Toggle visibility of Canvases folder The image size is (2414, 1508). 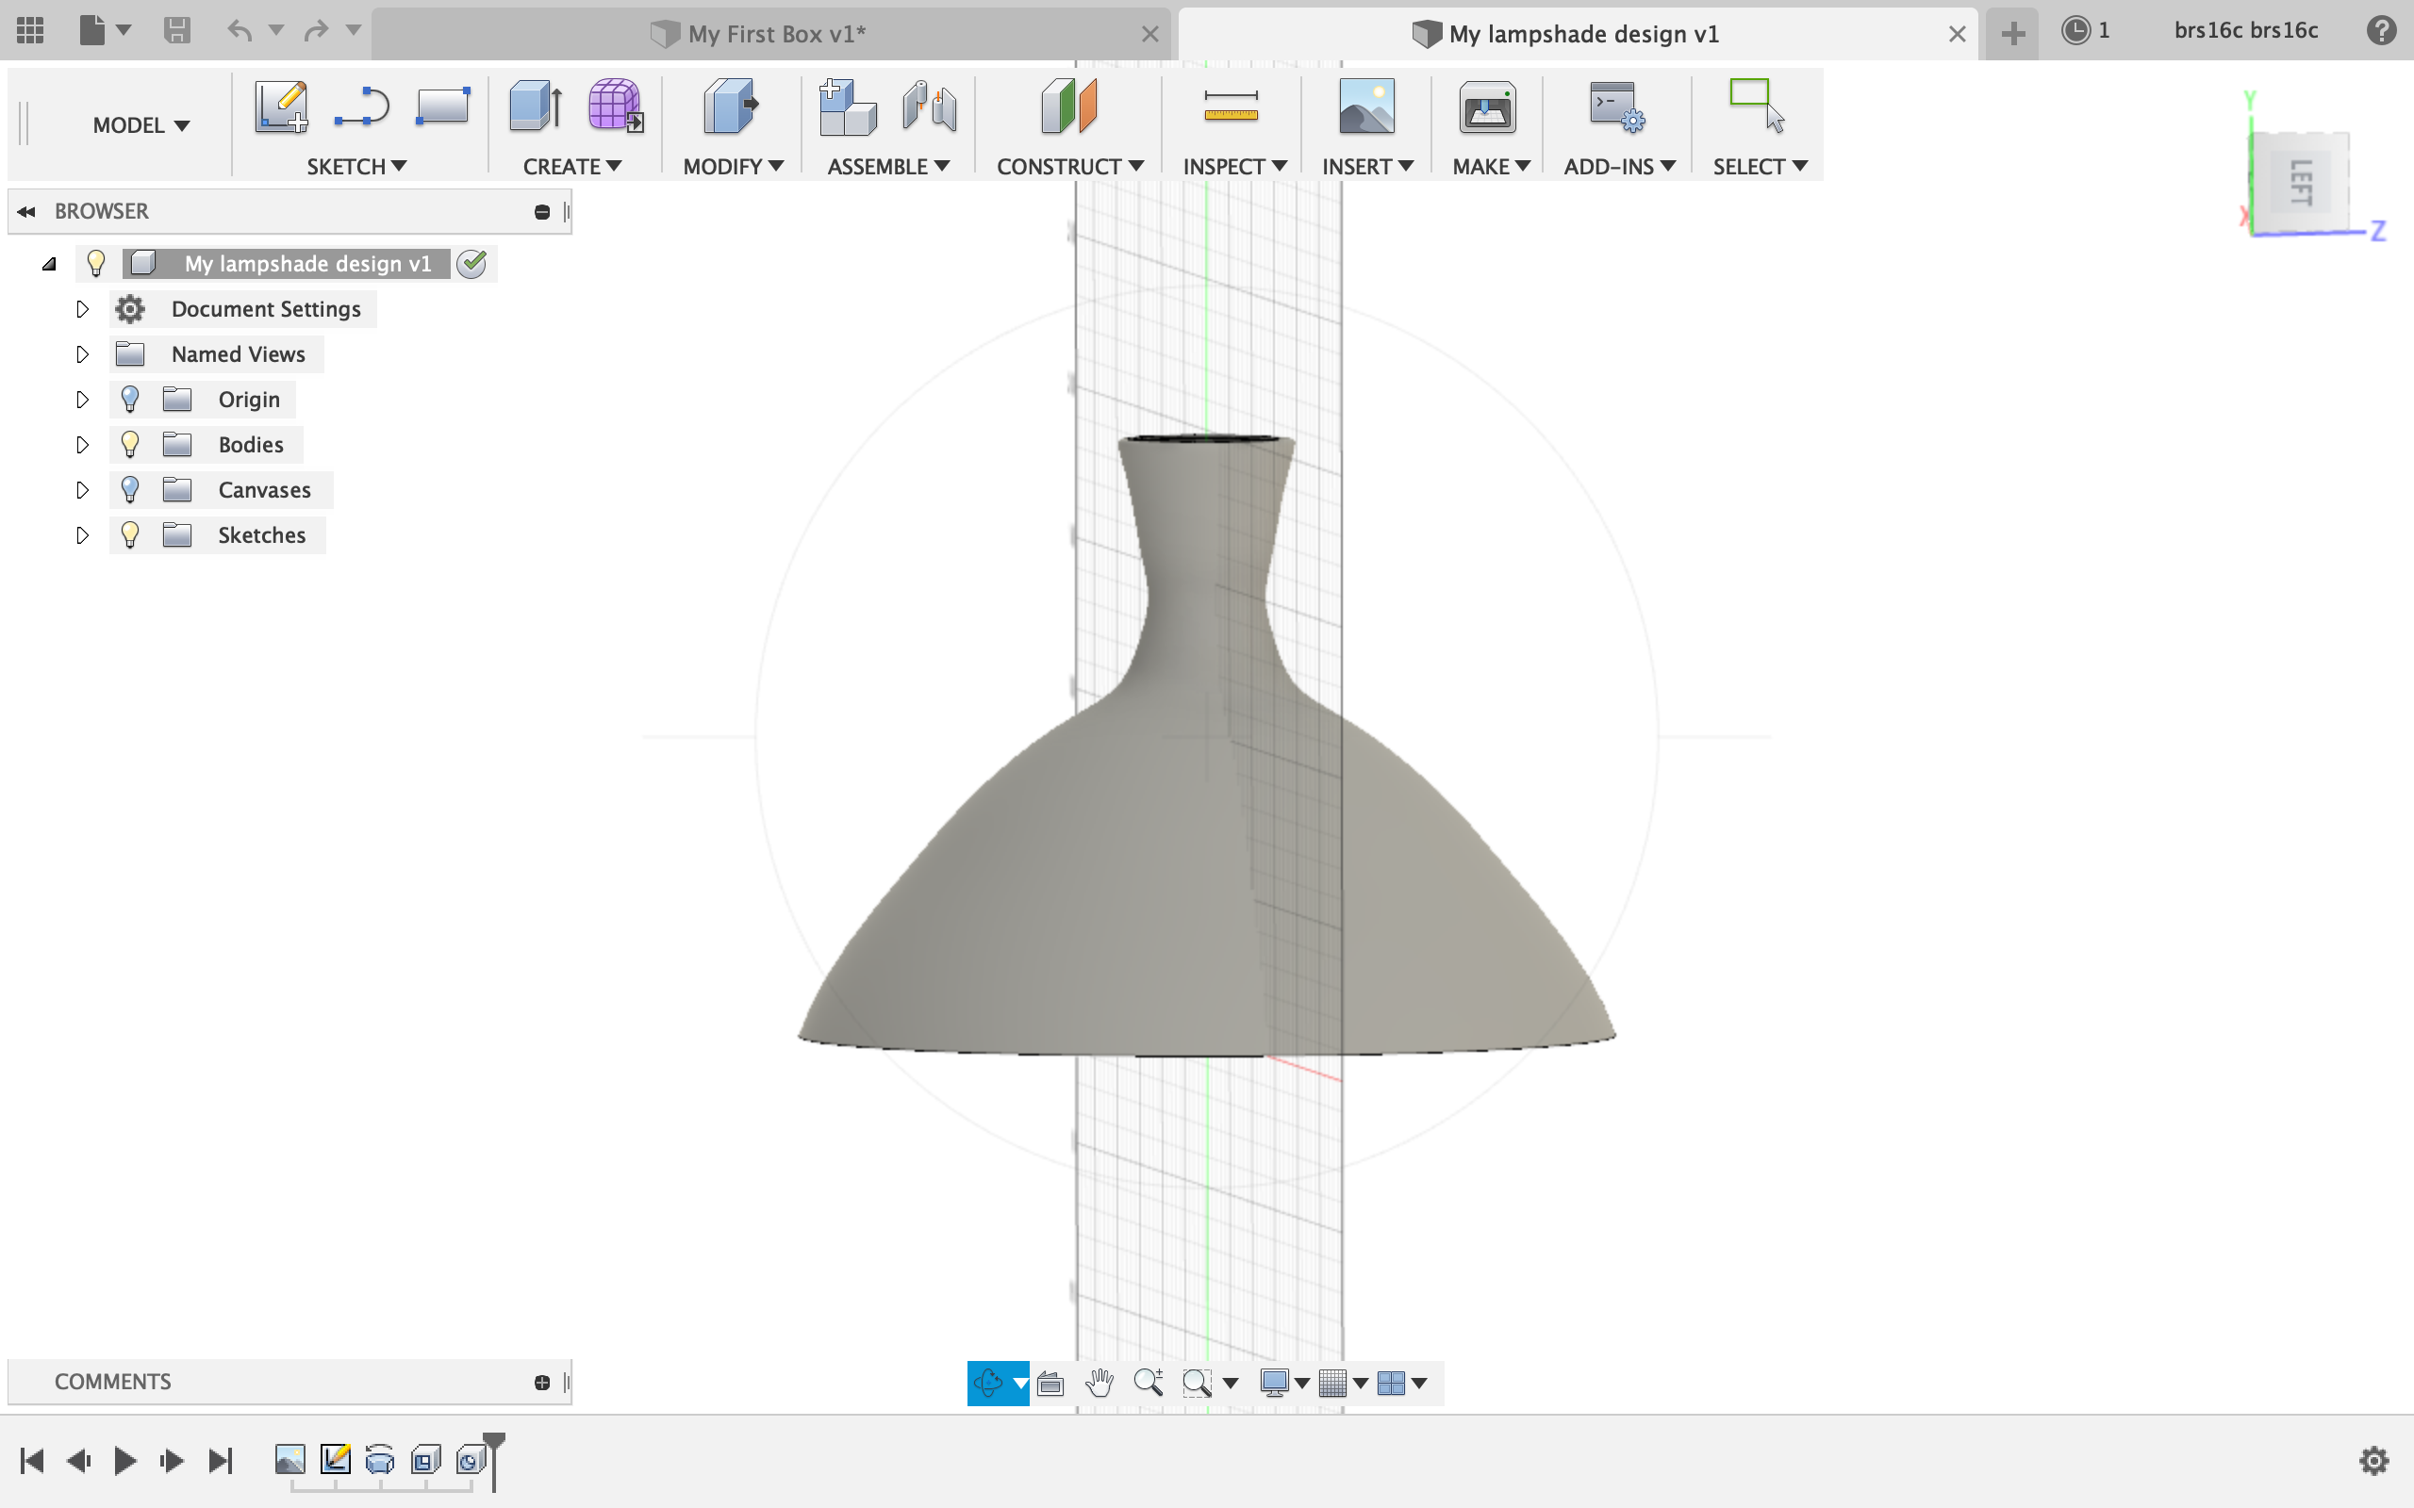pos(130,490)
